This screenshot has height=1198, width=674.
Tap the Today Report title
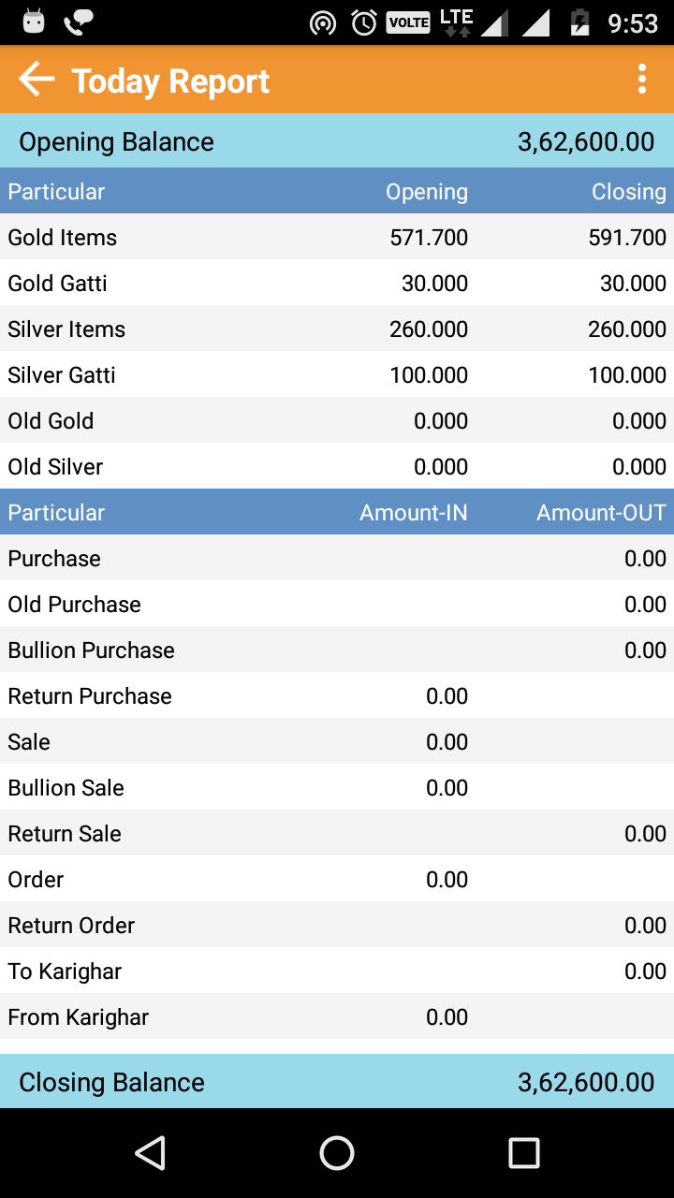pos(170,81)
